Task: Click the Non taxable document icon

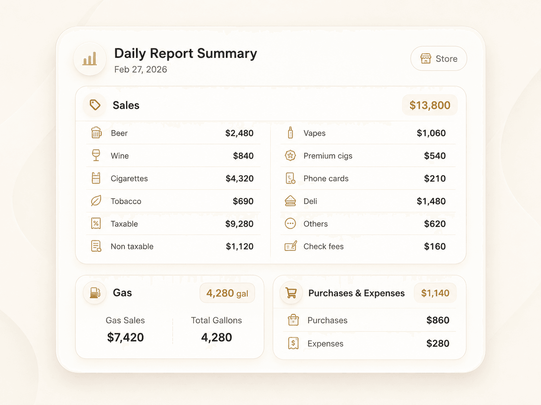Action: (x=96, y=246)
